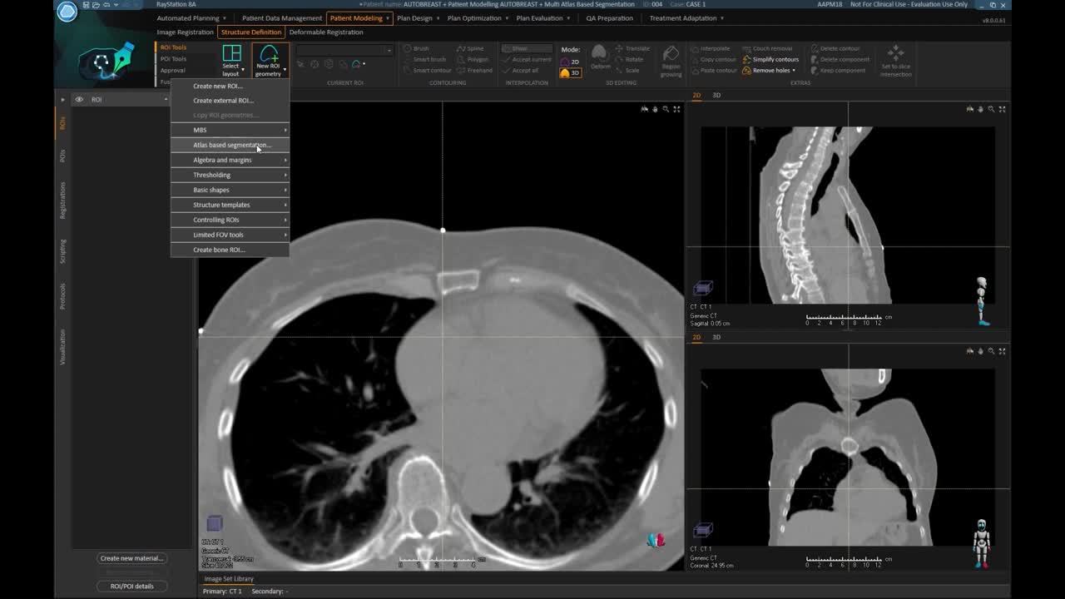Viewport: 1065px width, 599px height.
Task: Toggle the ROI visibility eye icon
Action: point(77,99)
